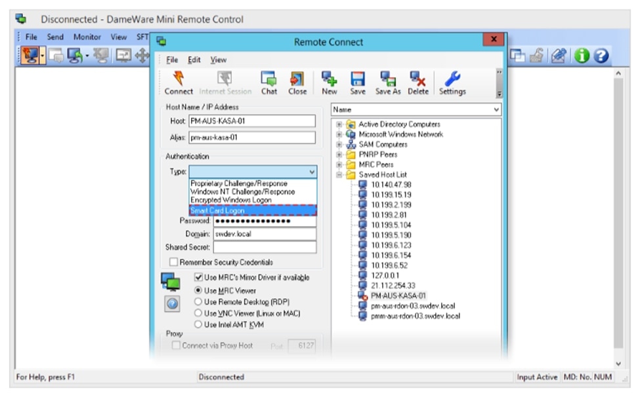640x397 pixels.
Task: Click into the Host name field
Action: coord(252,121)
